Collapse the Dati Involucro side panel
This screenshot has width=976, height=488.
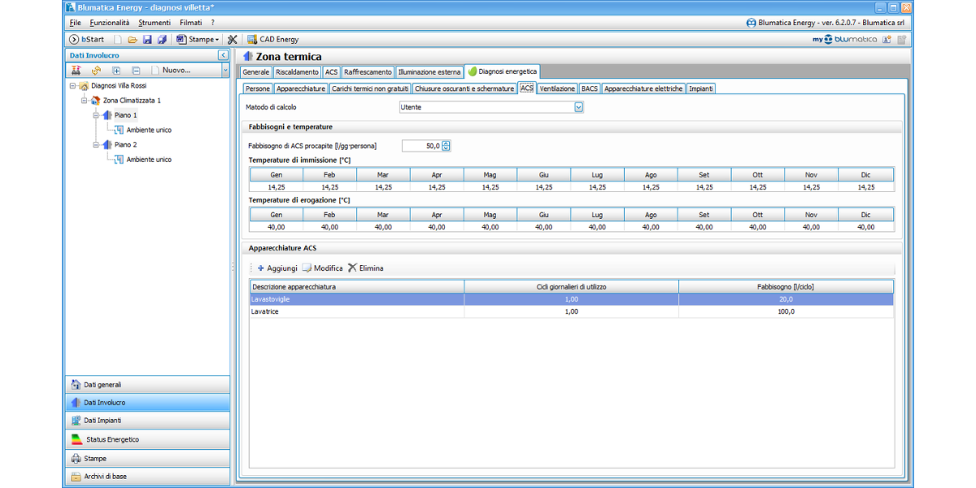point(224,55)
